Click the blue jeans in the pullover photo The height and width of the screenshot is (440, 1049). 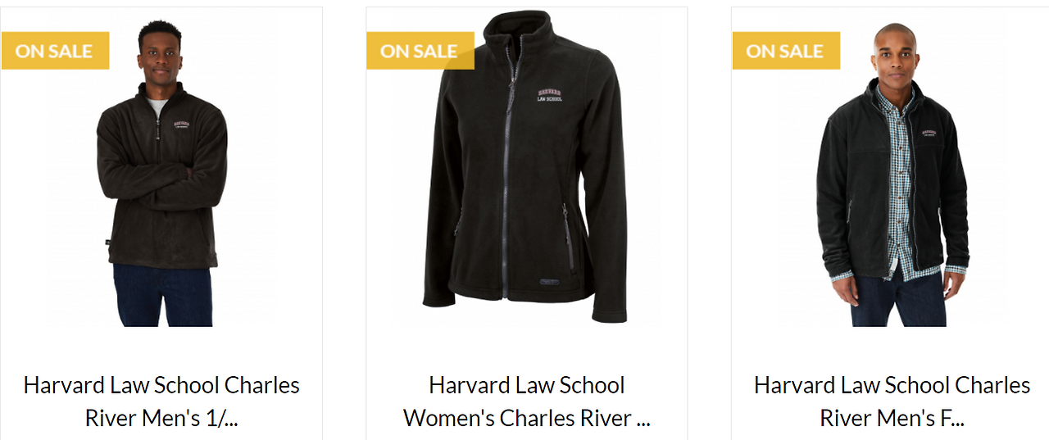point(162,295)
